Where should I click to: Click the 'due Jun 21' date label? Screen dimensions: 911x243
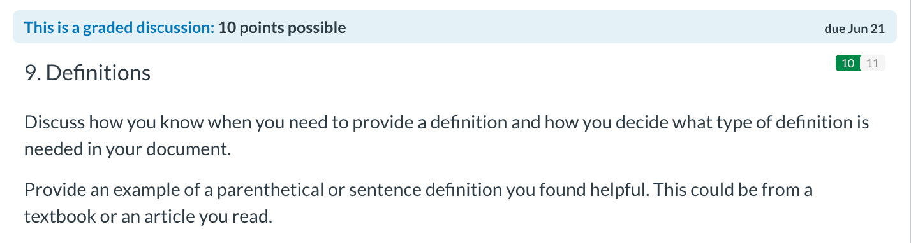coord(855,30)
